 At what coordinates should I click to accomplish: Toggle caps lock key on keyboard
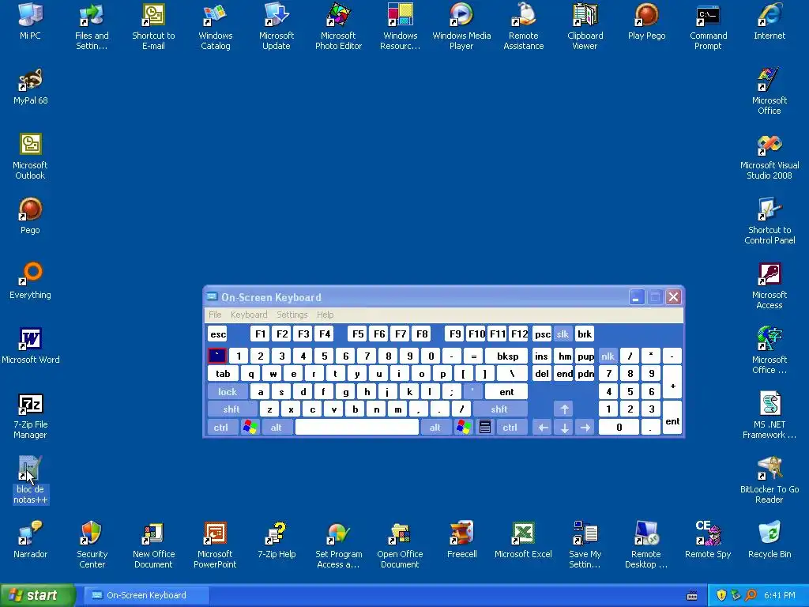228,392
